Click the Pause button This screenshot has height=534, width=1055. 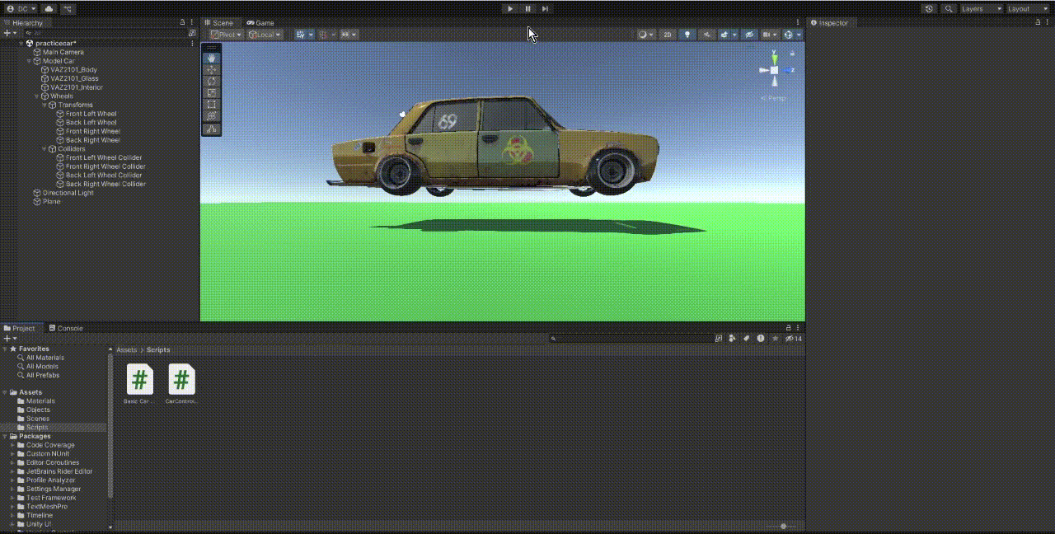tap(527, 9)
